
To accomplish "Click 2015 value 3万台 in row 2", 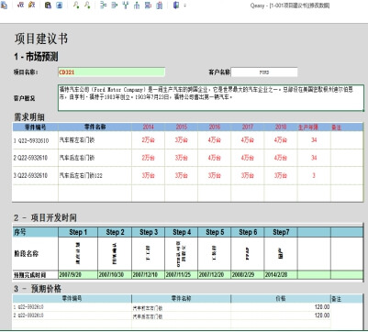I will tap(181, 158).
